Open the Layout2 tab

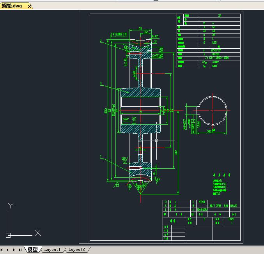[x=76, y=249]
